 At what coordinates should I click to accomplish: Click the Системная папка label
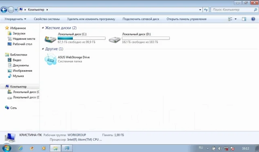[x=70, y=61]
